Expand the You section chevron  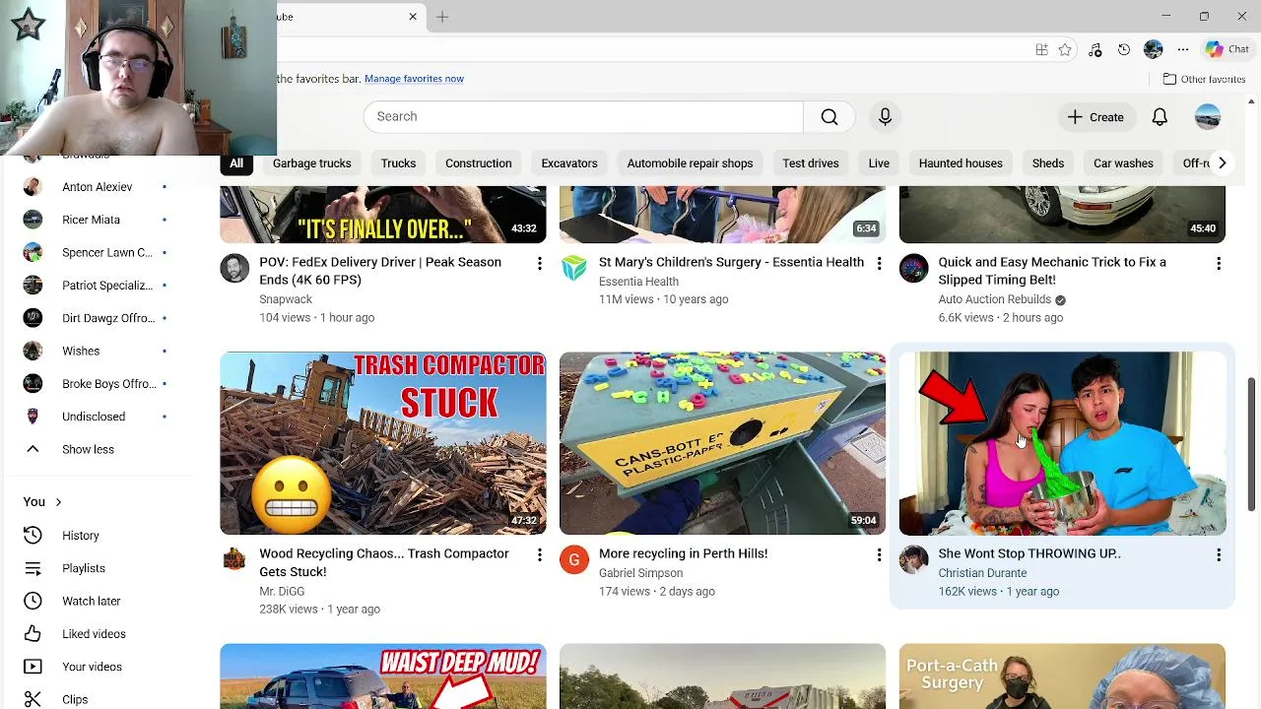click(58, 502)
